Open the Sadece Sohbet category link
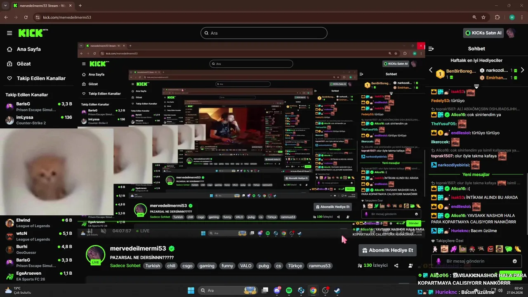The width and height of the screenshot is (528, 297). click(125, 266)
